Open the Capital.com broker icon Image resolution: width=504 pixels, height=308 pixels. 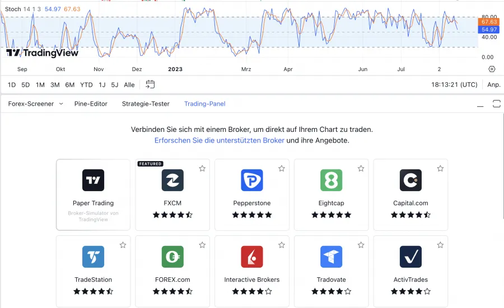click(x=410, y=181)
